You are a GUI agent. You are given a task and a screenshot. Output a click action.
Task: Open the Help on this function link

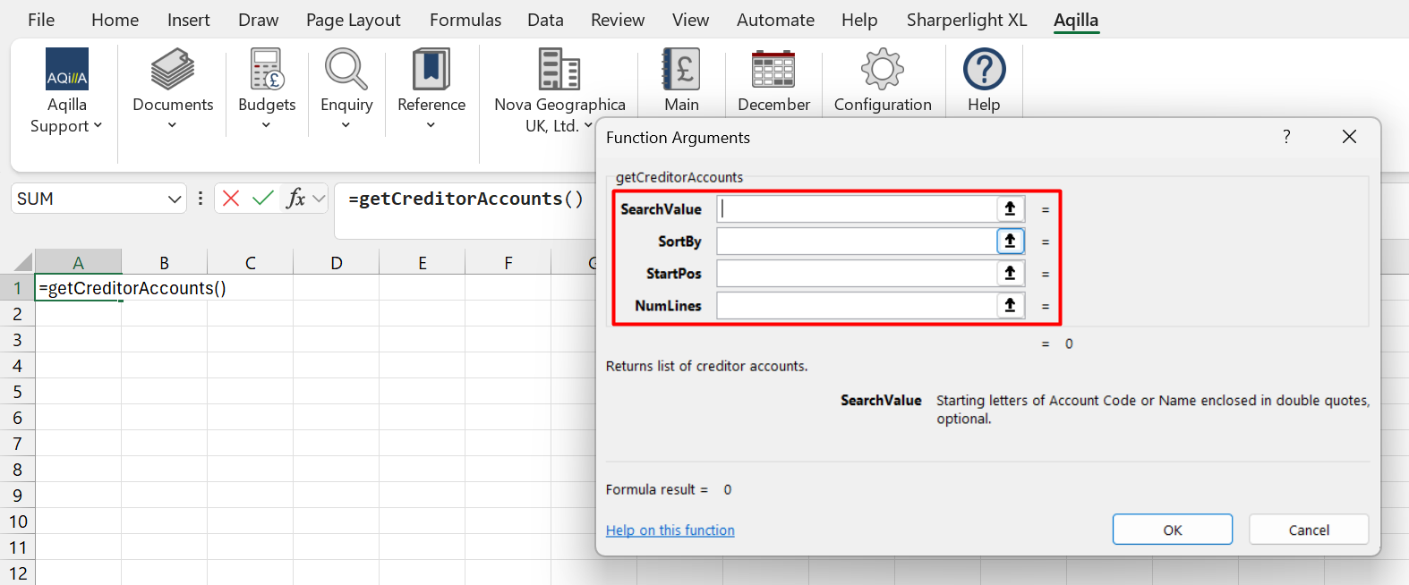[670, 530]
